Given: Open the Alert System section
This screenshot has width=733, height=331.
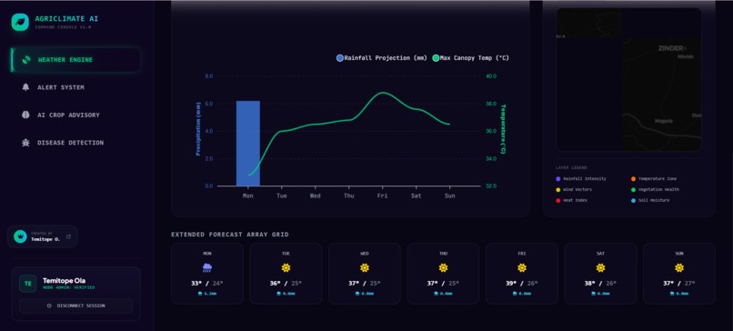Looking at the screenshot, I should coord(75,87).
